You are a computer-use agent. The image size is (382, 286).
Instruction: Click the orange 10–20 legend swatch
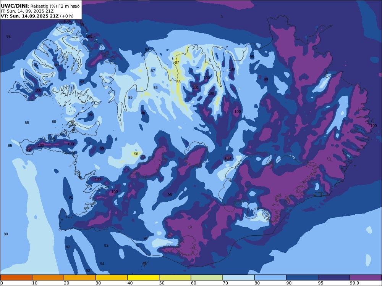click(x=48, y=278)
